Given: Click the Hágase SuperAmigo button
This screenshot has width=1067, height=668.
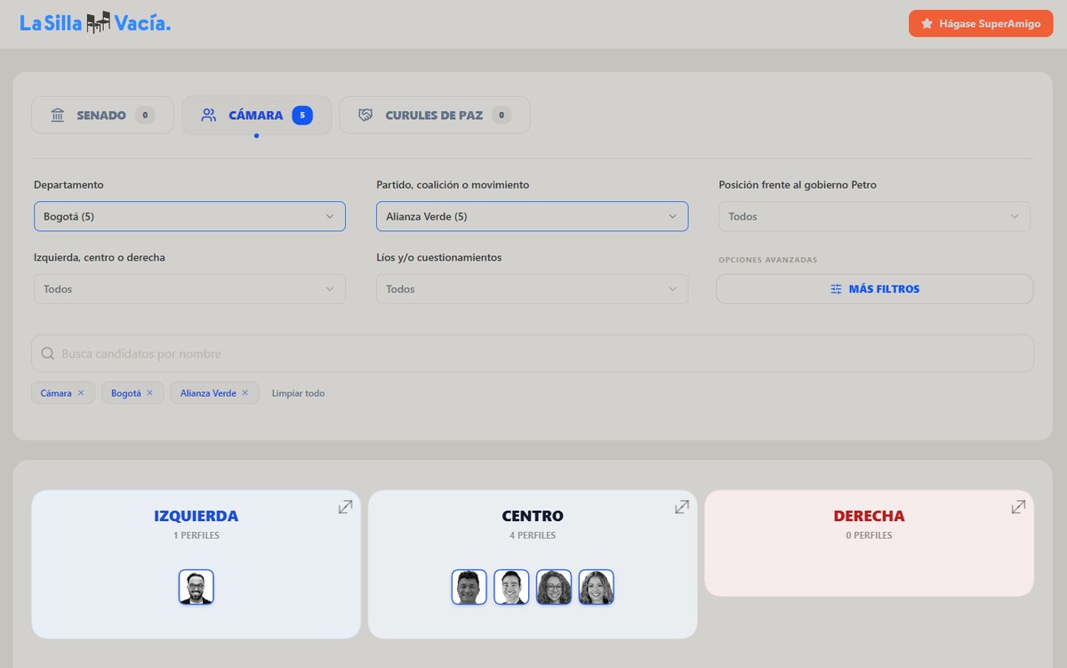Looking at the screenshot, I should (981, 24).
